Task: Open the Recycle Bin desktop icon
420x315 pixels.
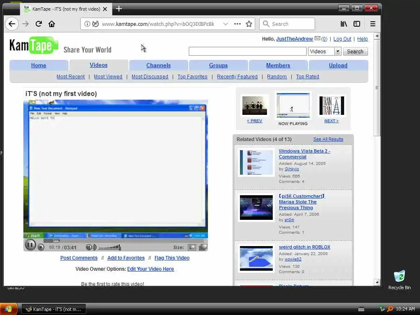Action: coord(399,280)
